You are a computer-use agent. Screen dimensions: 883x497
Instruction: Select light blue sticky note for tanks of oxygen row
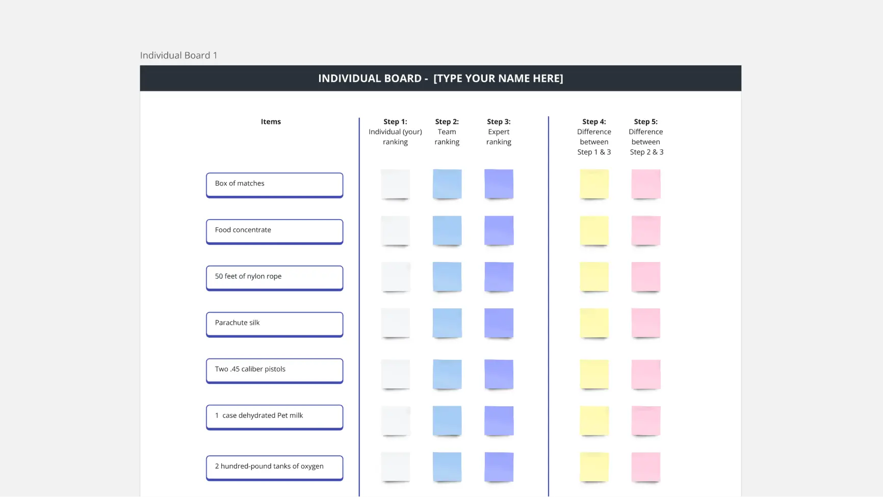[x=447, y=467]
